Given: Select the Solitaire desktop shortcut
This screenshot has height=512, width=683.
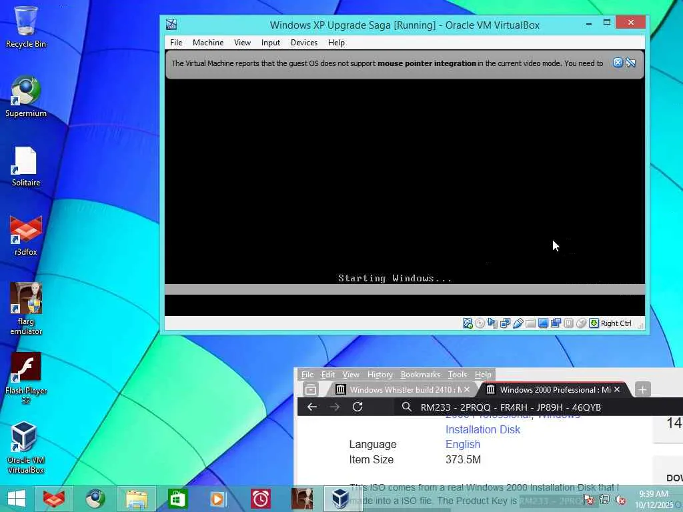Looking at the screenshot, I should [26, 166].
